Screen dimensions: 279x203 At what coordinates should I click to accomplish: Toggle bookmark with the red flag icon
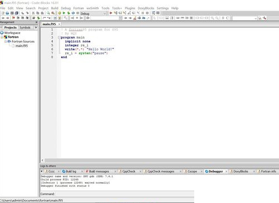13,18
